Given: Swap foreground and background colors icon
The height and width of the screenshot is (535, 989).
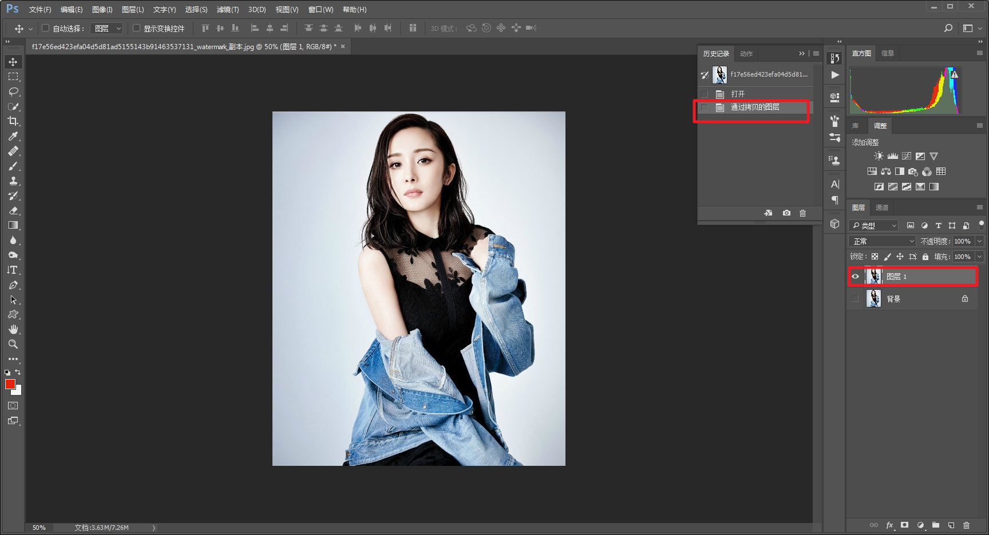Looking at the screenshot, I should tap(18, 372).
